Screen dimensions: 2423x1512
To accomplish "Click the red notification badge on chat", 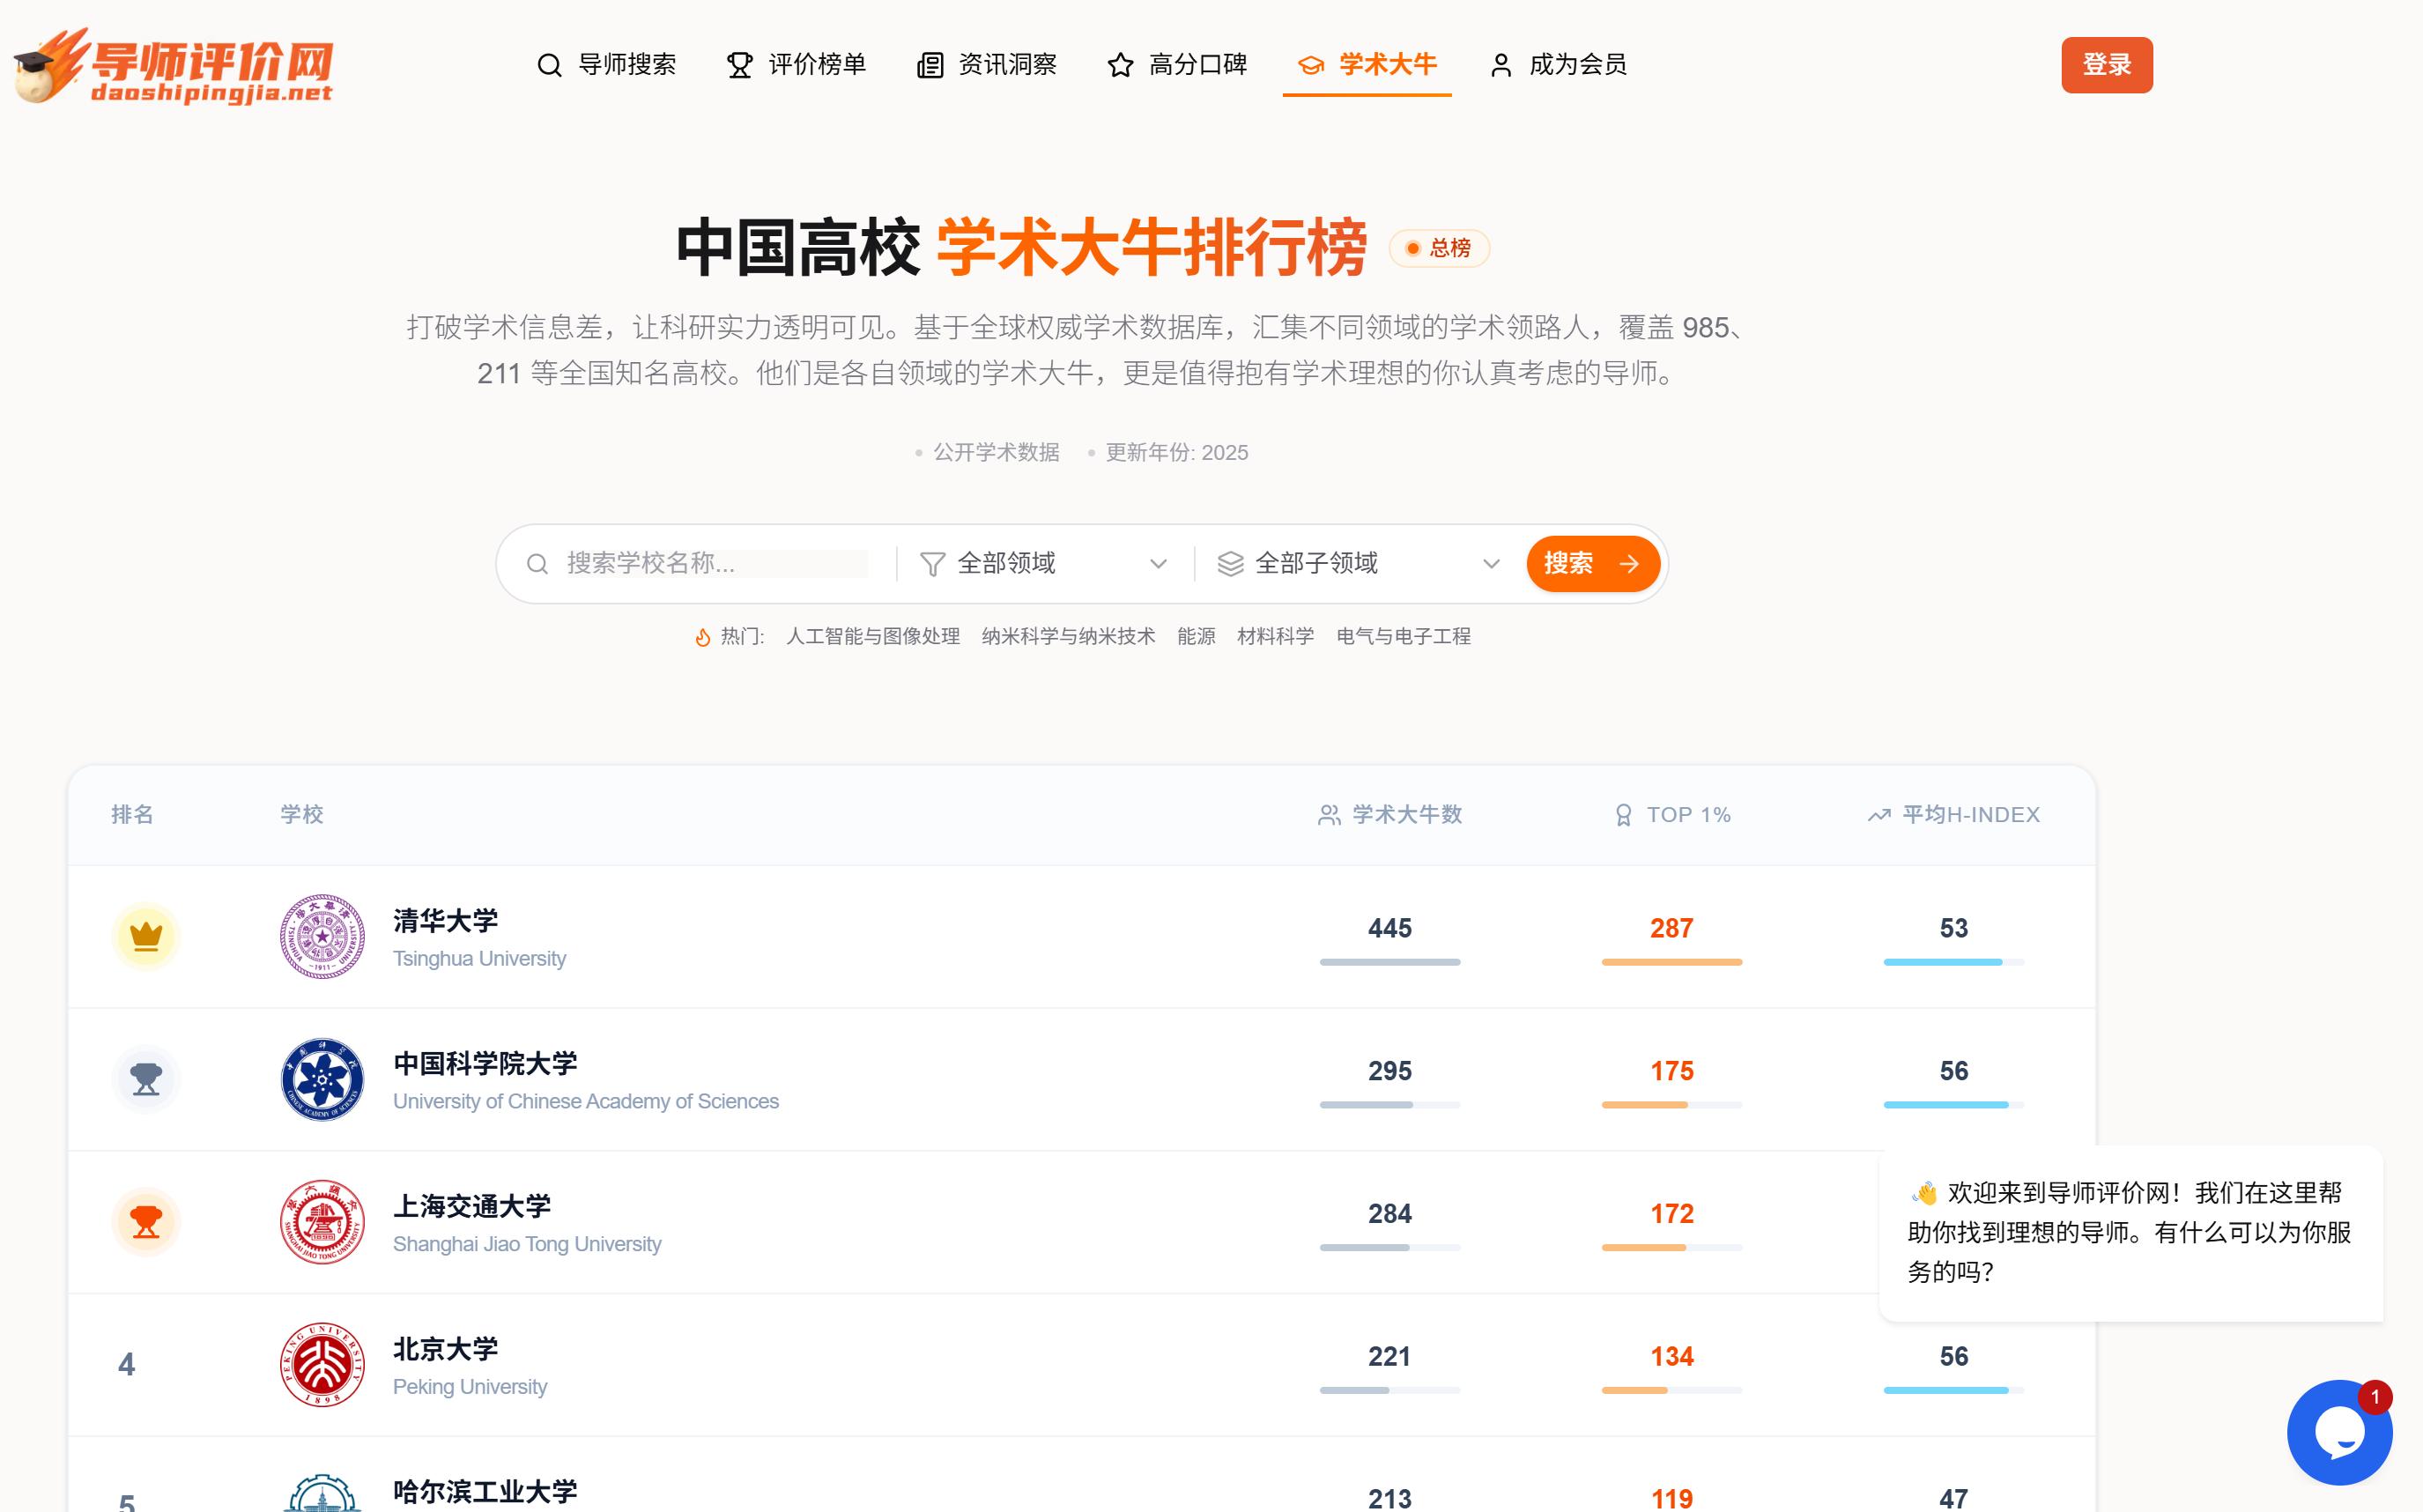I will 2375,1397.
